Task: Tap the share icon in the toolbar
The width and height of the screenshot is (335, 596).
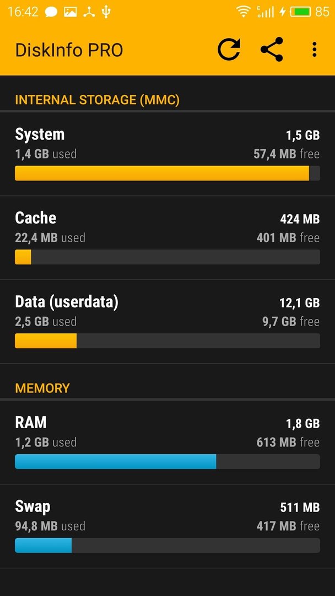Action: pyautogui.click(x=272, y=50)
